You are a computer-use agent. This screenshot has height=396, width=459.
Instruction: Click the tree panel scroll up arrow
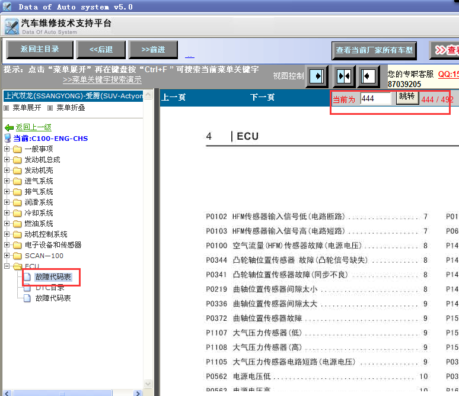[148, 95]
